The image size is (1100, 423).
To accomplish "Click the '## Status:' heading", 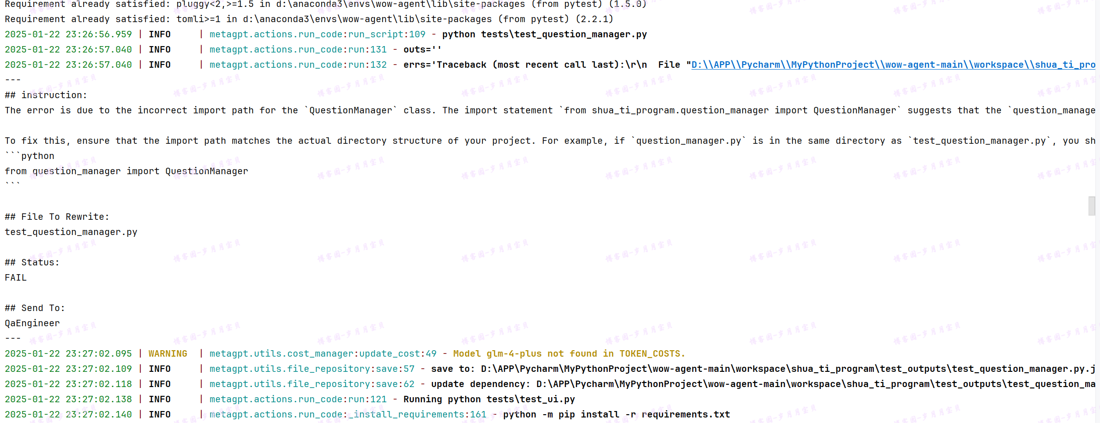I will (32, 263).
